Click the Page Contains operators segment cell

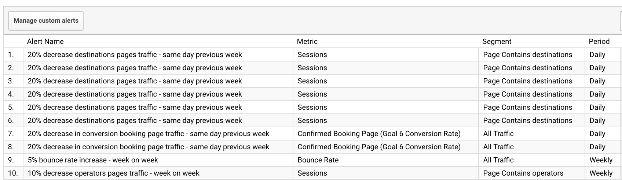click(523, 173)
